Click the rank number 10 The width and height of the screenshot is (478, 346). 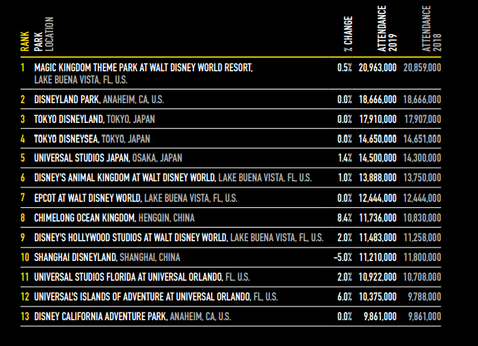[x=25, y=257]
